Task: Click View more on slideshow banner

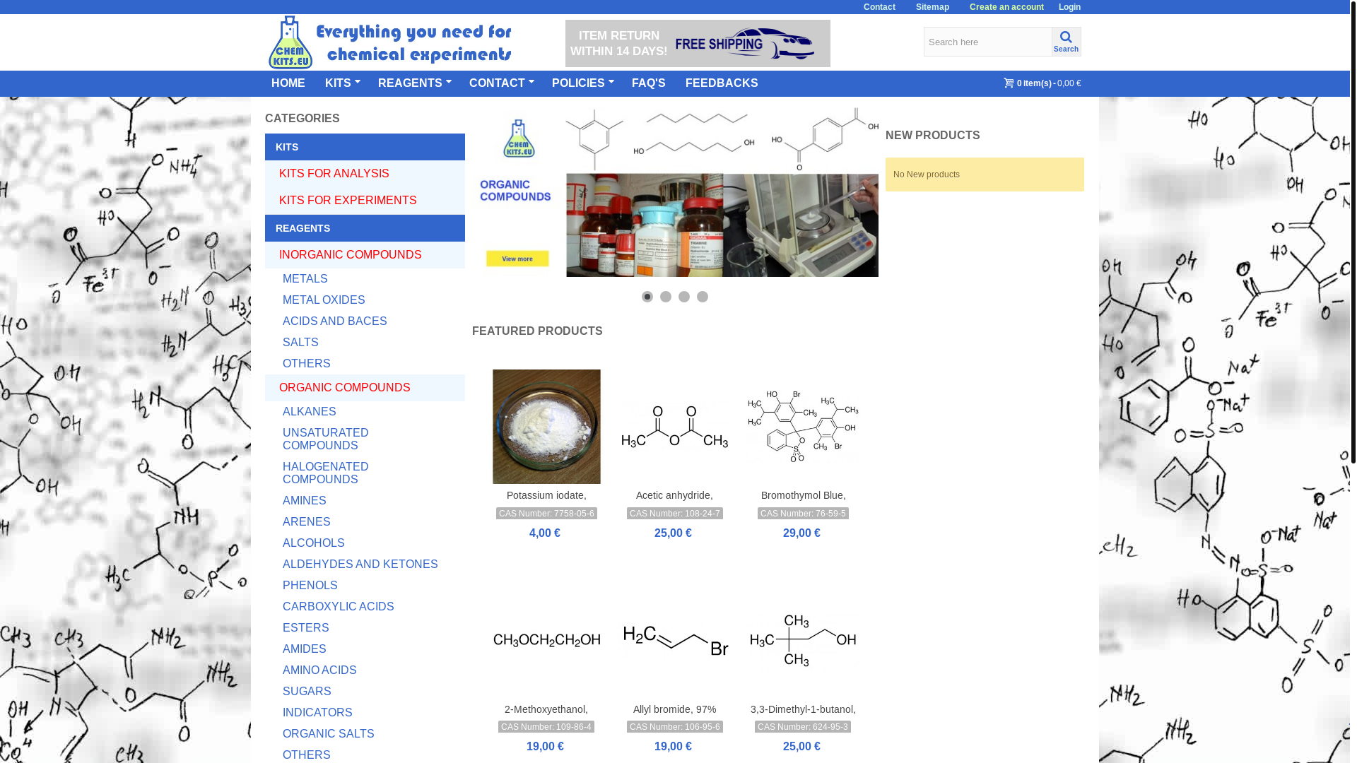Action: click(x=517, y=259)
